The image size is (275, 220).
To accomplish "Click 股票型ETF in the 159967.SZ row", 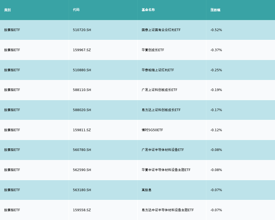I will click(x=12, y=50).
